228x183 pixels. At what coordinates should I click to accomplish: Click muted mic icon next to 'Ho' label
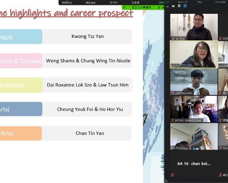pos(221,93)
